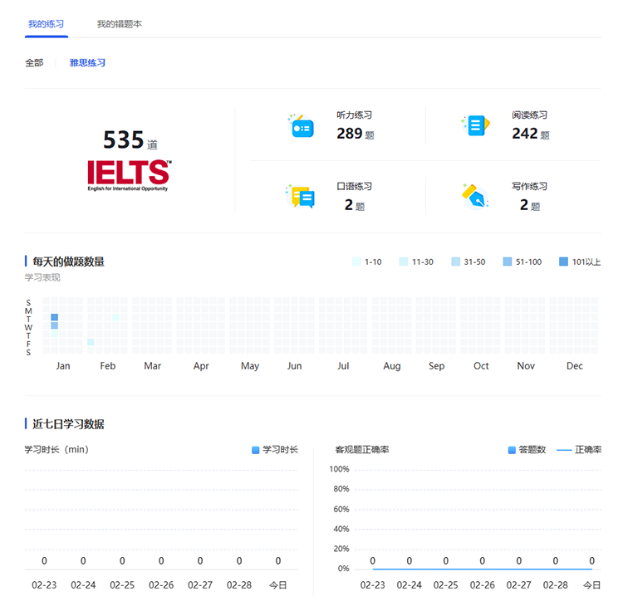Click the 100% axis label

point(339,469)
